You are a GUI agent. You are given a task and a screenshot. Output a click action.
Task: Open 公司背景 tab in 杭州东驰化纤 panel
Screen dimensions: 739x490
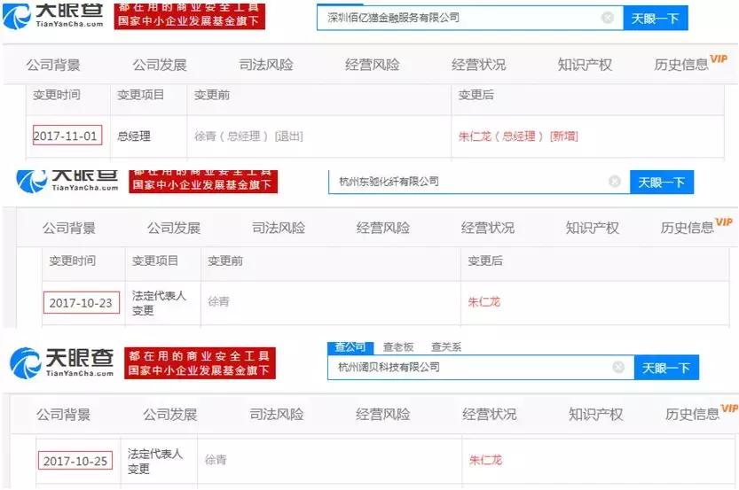pos(69,229)
